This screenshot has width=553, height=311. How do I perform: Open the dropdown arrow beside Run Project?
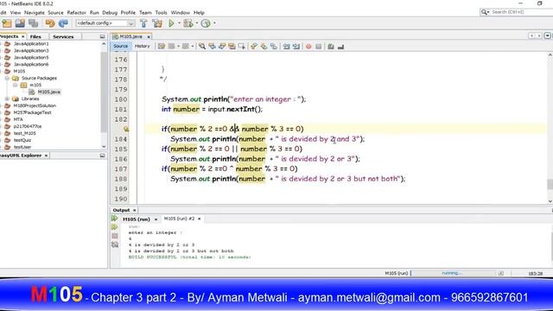[x=179, y=23]
